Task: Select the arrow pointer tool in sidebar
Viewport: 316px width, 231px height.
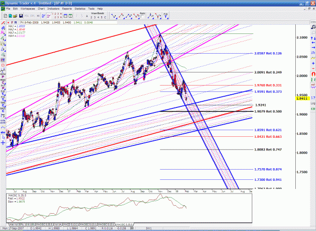Action: (3, 137)
